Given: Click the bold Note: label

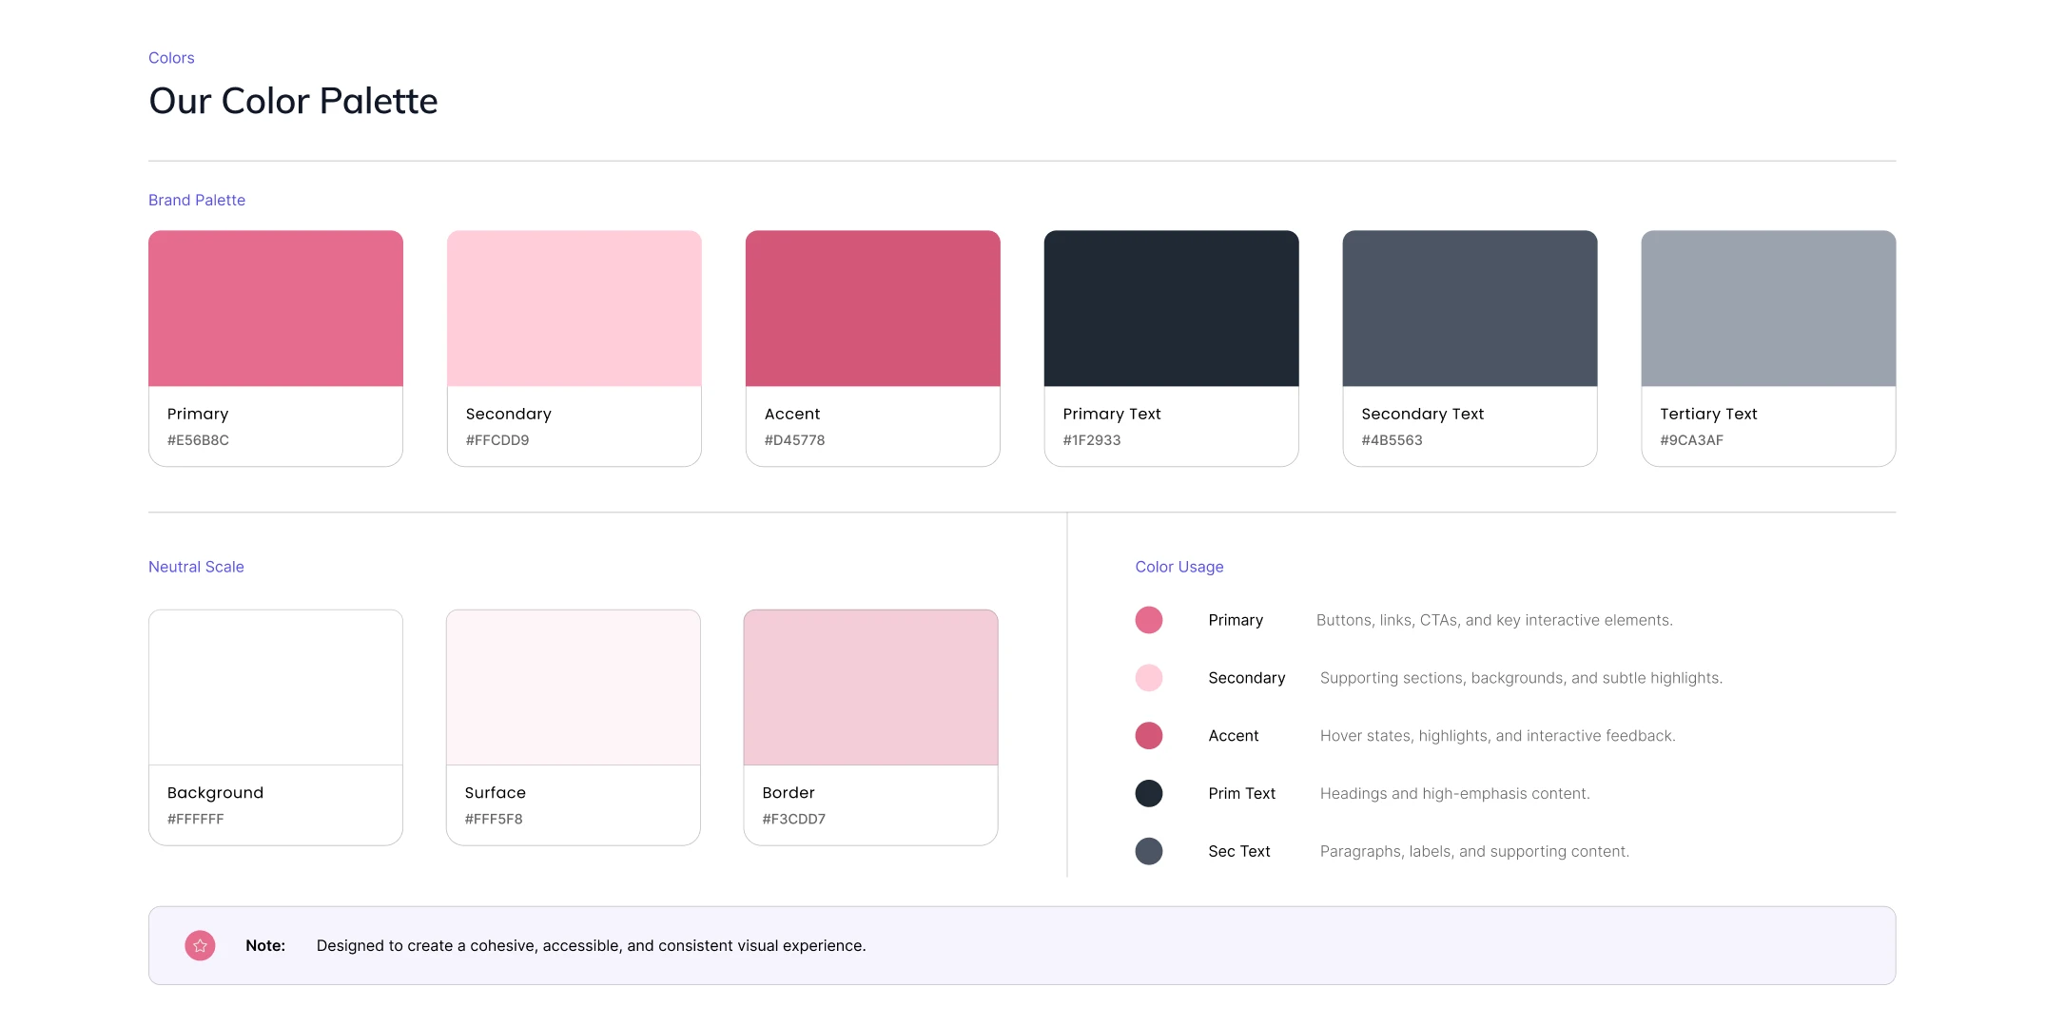Looking at the screenshot, I should tap(265, 945).
